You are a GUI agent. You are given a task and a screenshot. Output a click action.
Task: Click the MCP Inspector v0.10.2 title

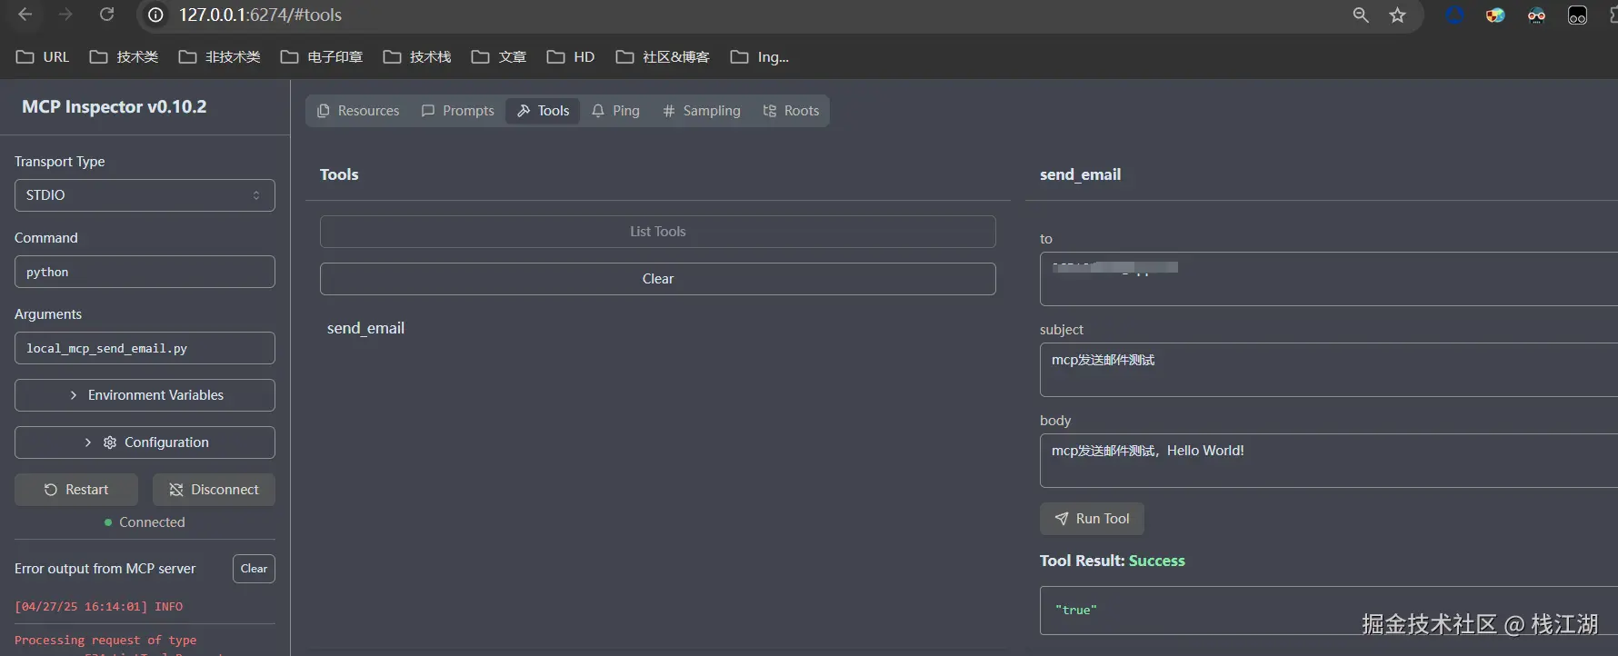115,106
